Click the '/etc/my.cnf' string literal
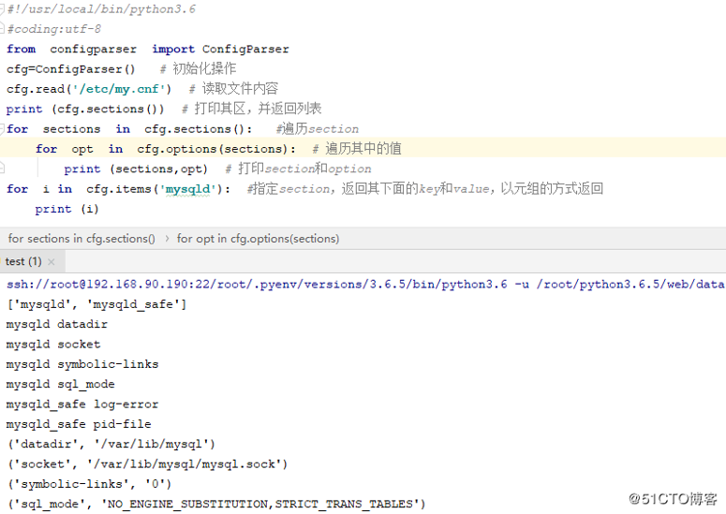Image resolution: width=726 pixels, height=514 pixels. (x=122, y=89)
